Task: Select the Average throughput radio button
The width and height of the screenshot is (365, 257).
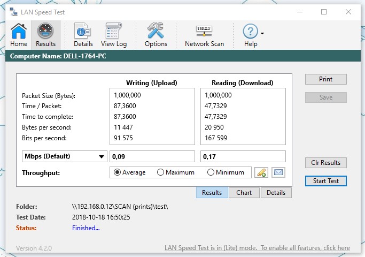Action: coord(118,172)
